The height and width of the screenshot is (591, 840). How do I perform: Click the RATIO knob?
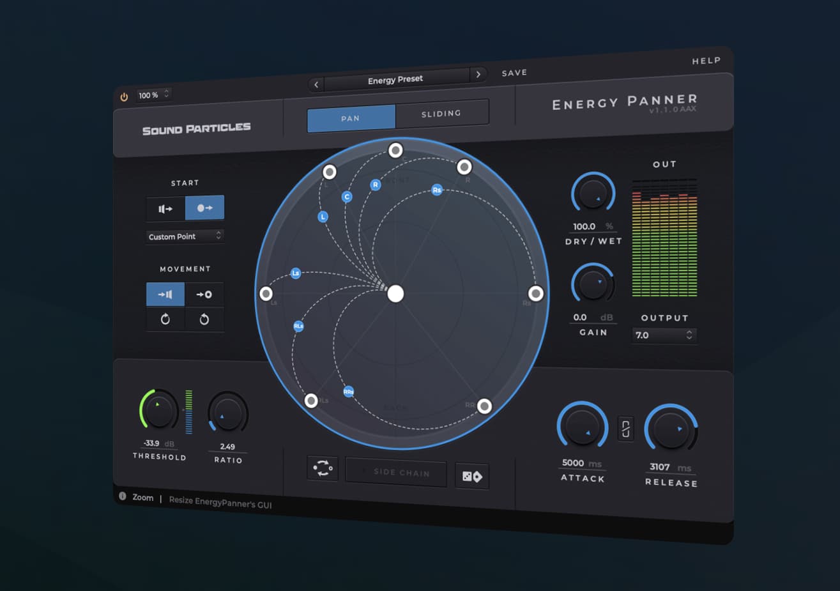point(228,413)
